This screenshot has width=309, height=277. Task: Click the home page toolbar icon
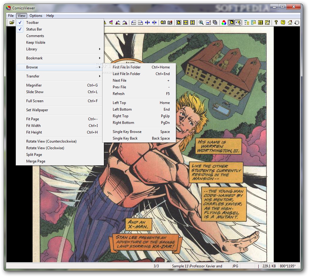pos(290,23)
